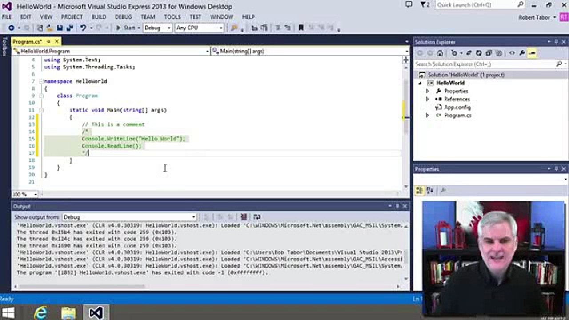Collapse the HelloWorld project node

(x=420, y=83)
